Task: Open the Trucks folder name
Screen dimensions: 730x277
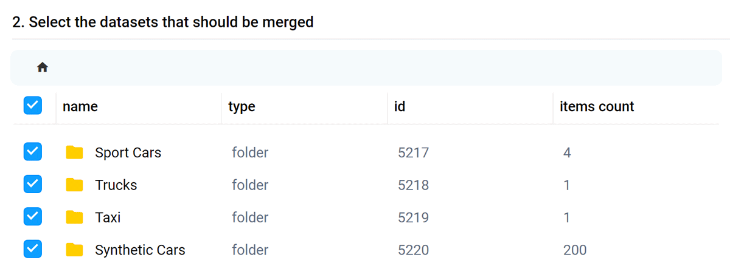Action: coord(116,185)
